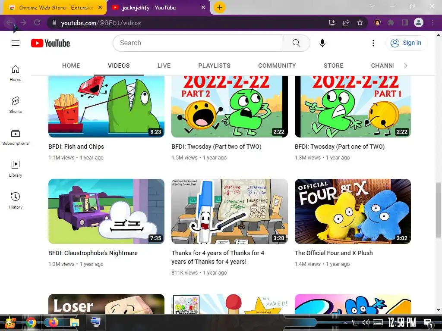Open the Chrome profile avatar
This screenshot has width=442, height=331.
[419, 22]
